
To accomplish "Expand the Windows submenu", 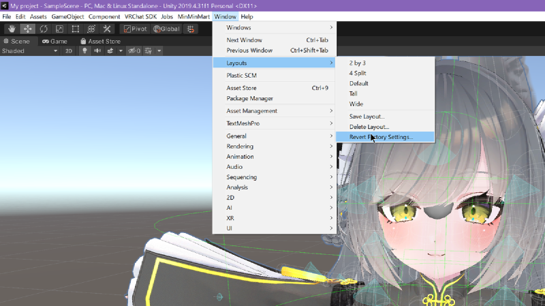I will (275, 27).
